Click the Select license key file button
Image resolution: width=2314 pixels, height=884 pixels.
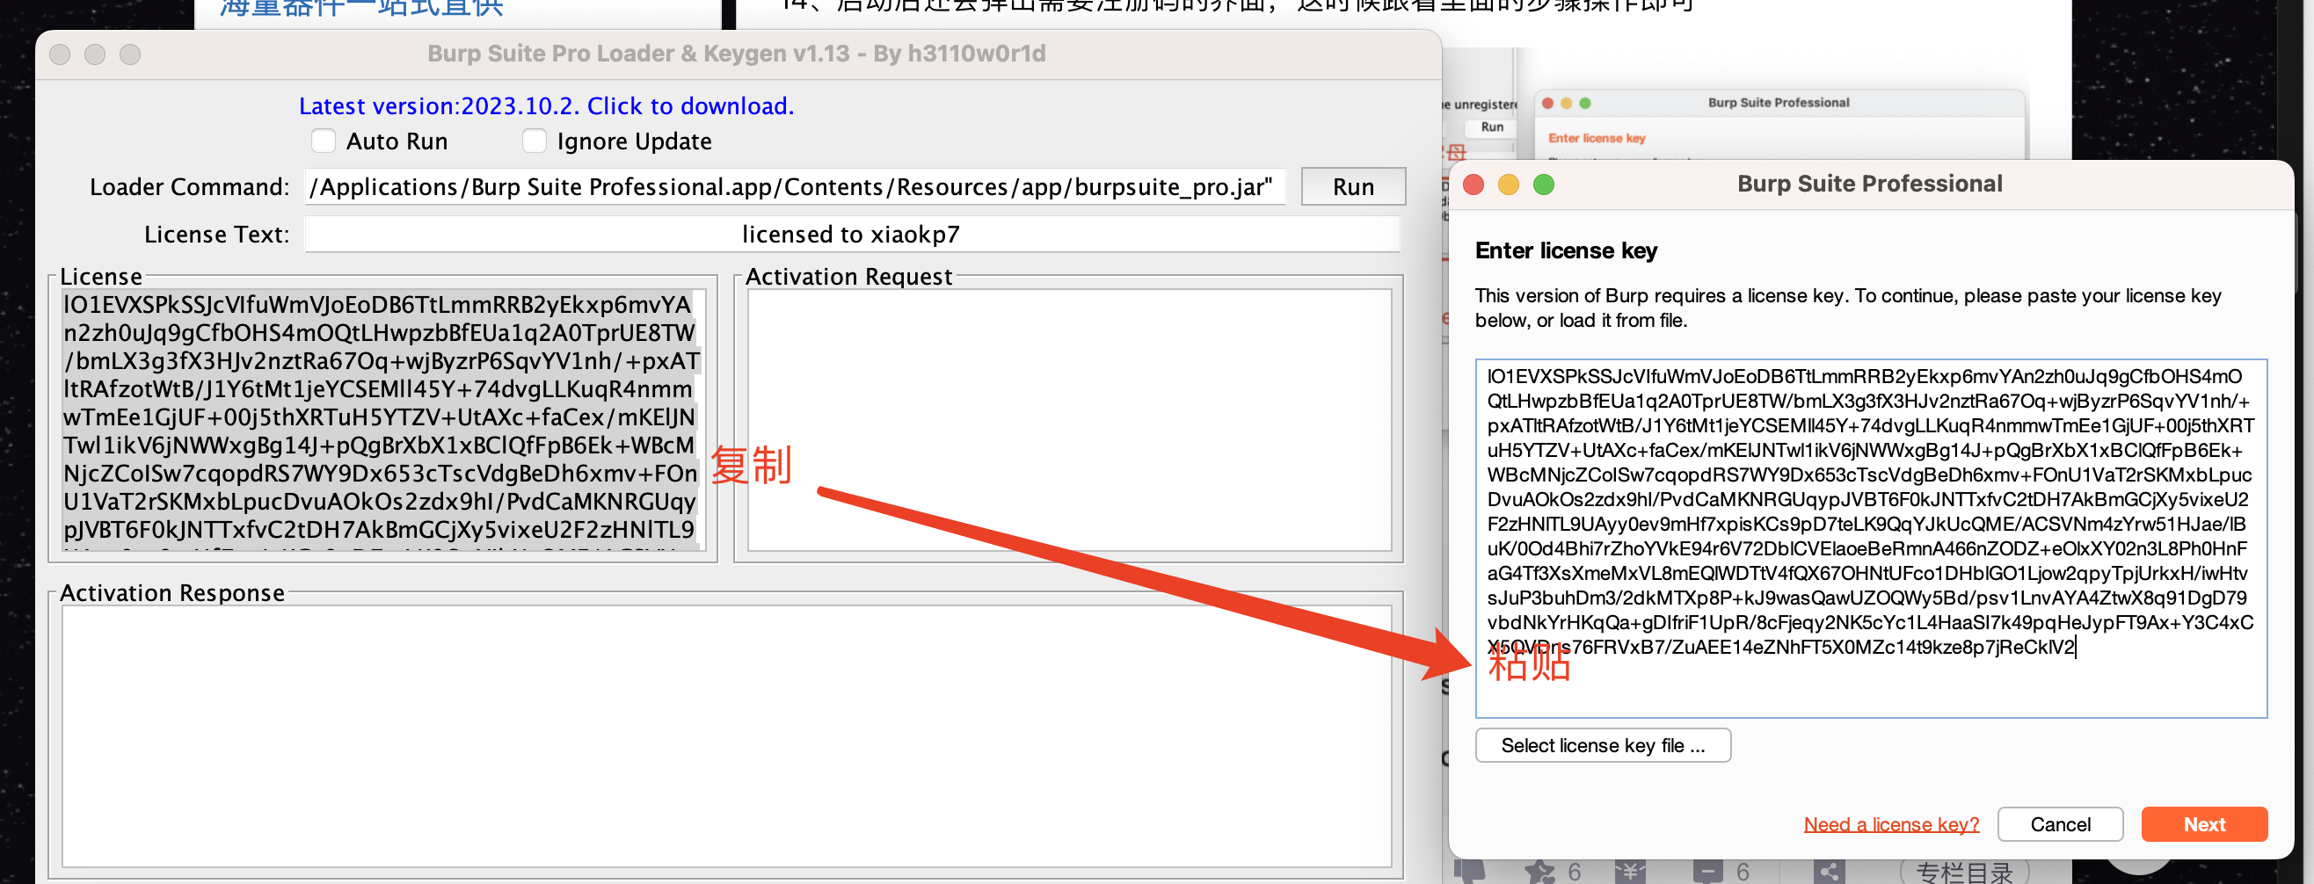1603,745
